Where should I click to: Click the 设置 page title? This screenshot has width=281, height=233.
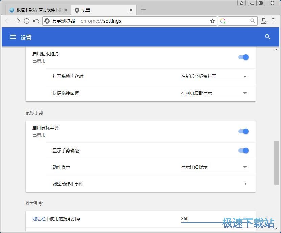[x=26, y=37]
